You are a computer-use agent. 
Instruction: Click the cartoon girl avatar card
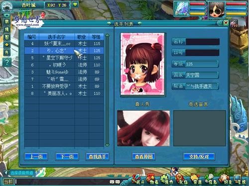point(143,64)
